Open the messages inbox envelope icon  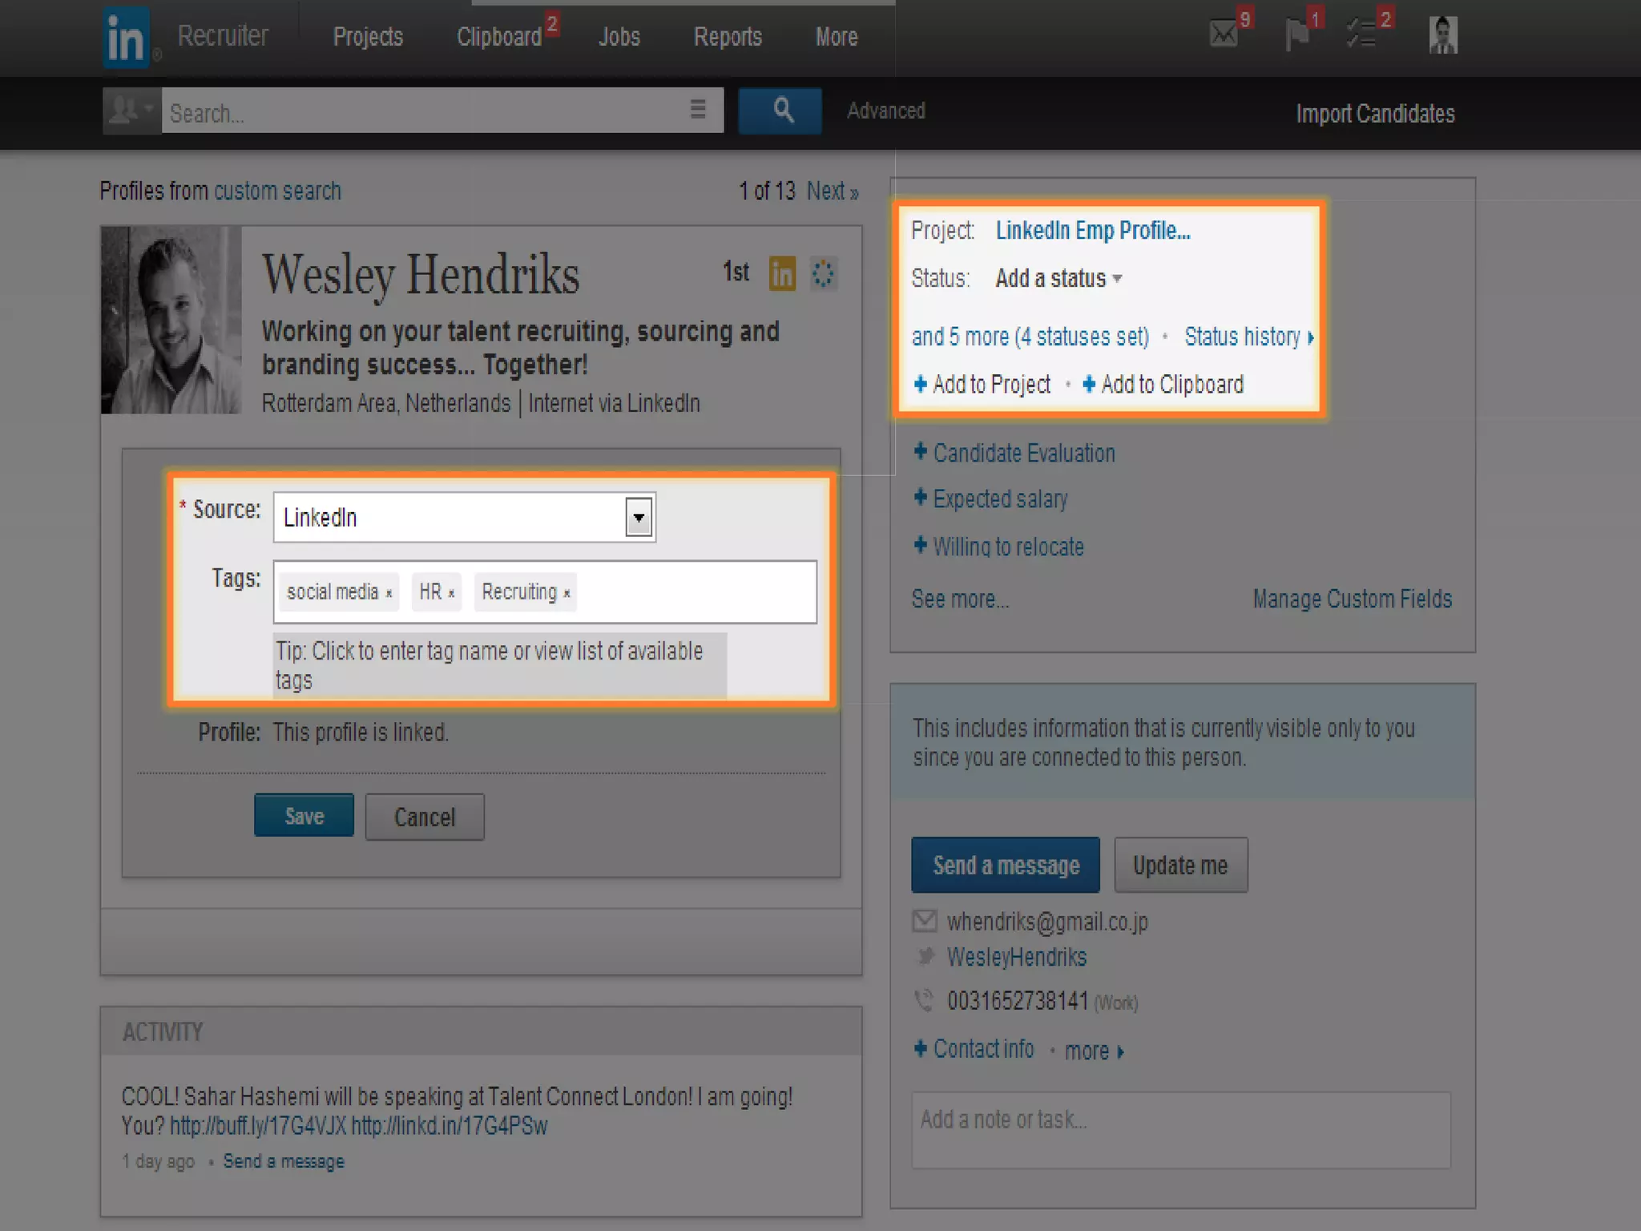pyautogui.click(x=1224, y=34)
